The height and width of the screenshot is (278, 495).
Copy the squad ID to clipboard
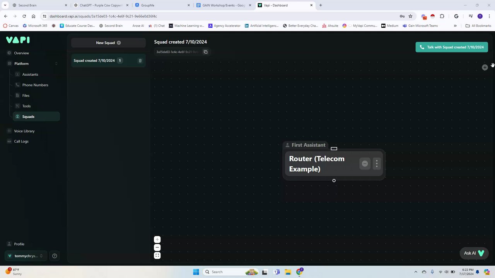click(206, 52)
